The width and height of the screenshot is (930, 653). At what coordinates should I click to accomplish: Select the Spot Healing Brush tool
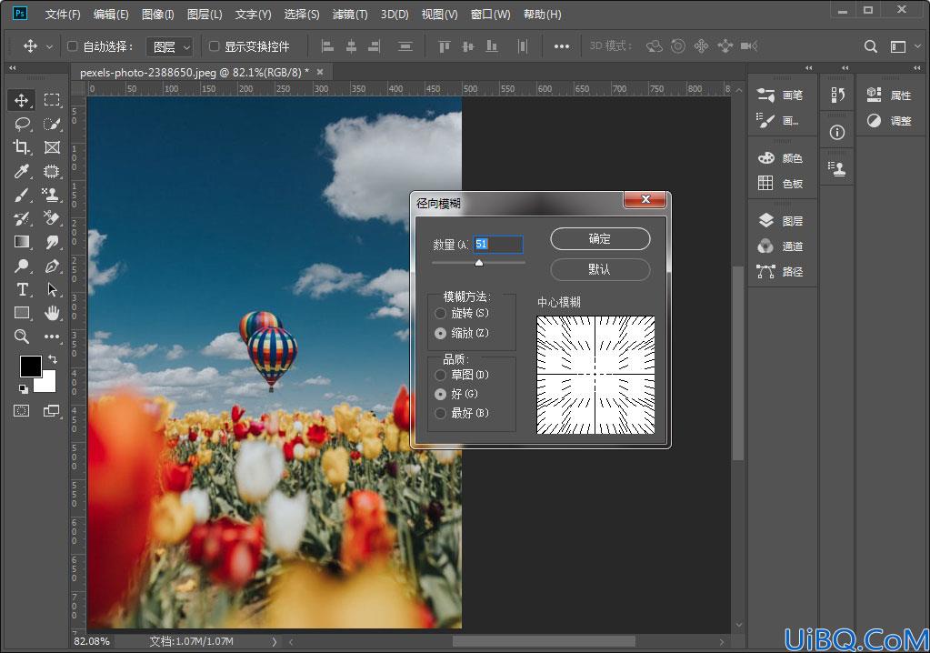(x=52, y=171)
